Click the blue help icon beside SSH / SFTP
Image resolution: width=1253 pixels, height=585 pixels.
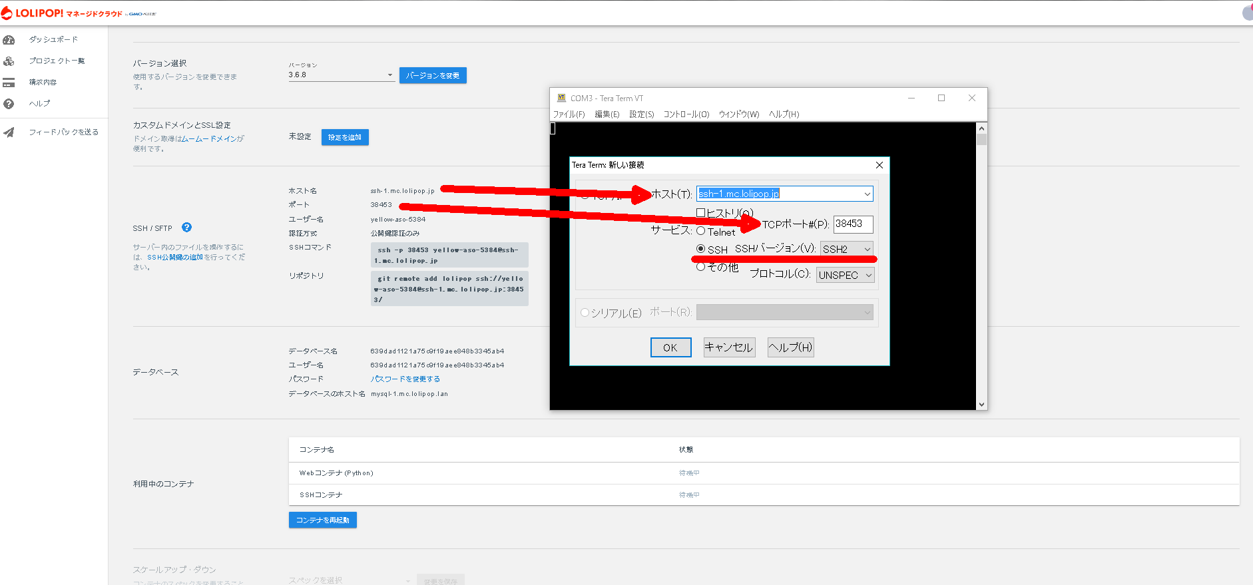pos(187,227)
